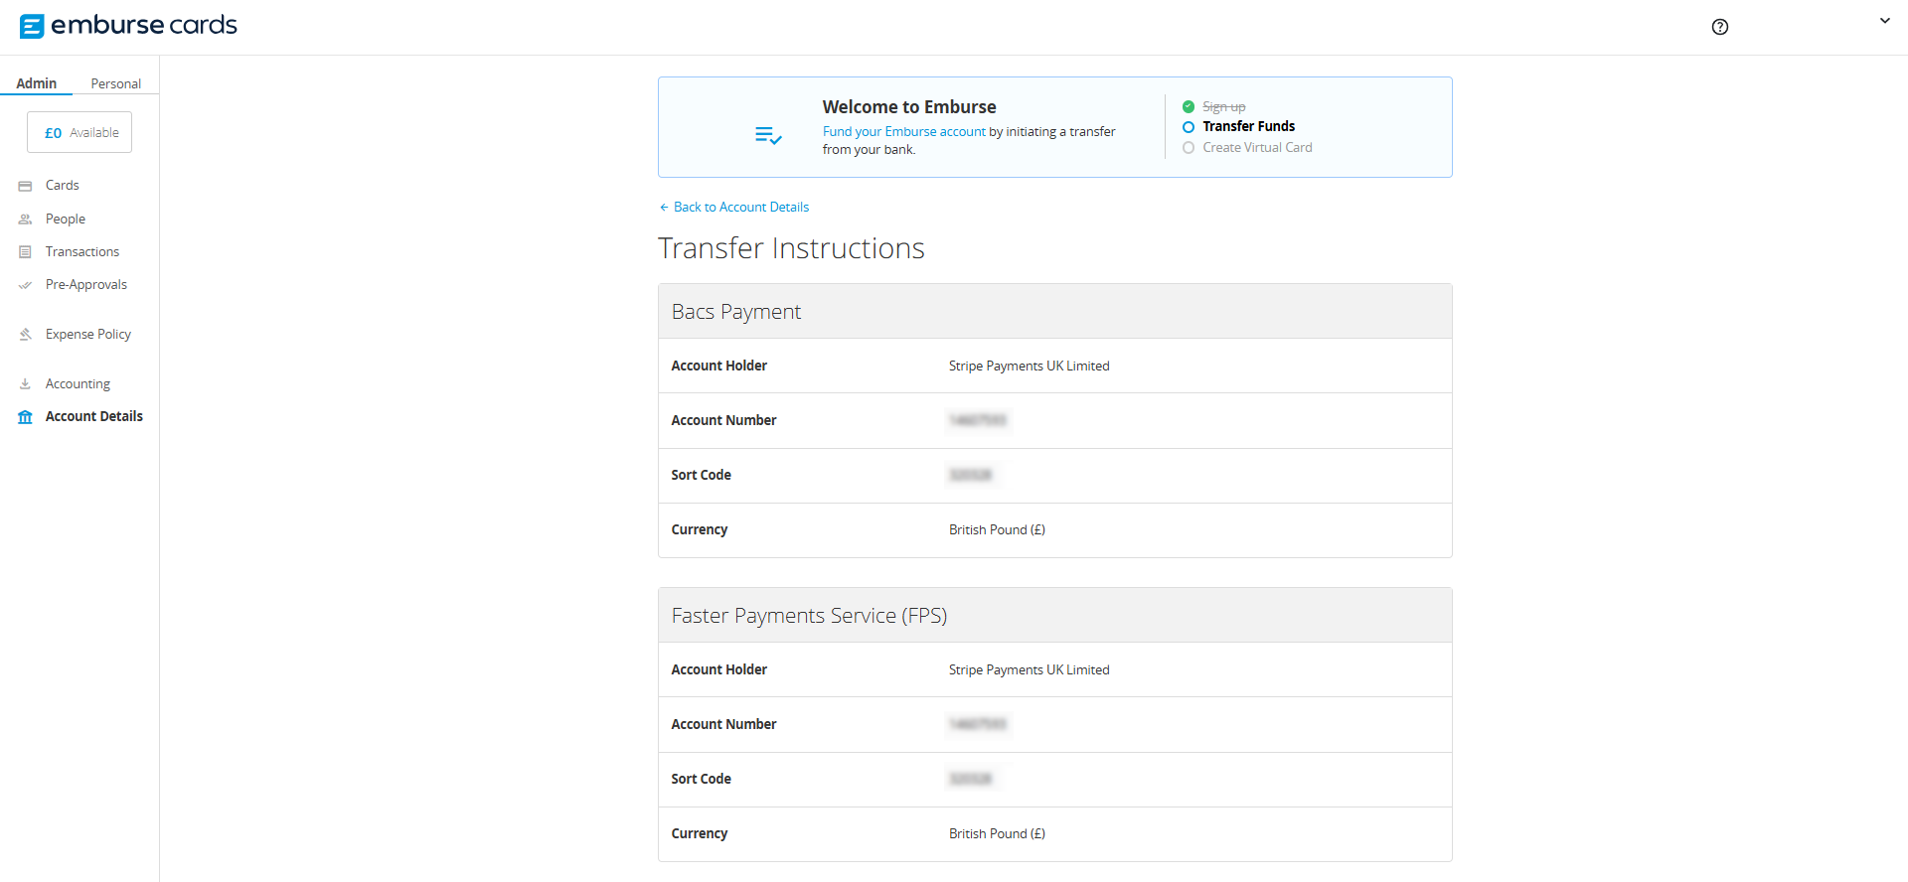The image size is (1908, 882).
Task: Click the Accounting download icon
Action: 25,384
